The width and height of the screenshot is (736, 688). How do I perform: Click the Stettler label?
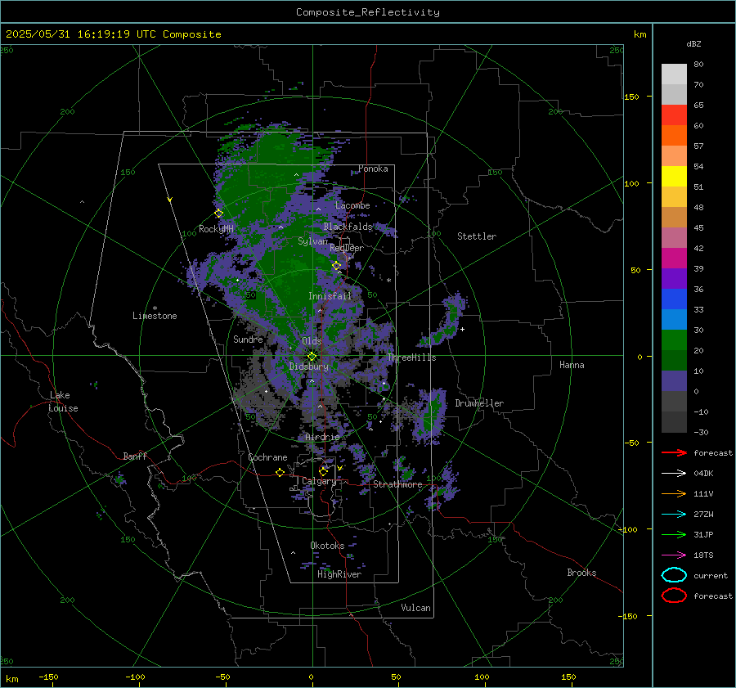pyautogui.click(x=477, y=236)
